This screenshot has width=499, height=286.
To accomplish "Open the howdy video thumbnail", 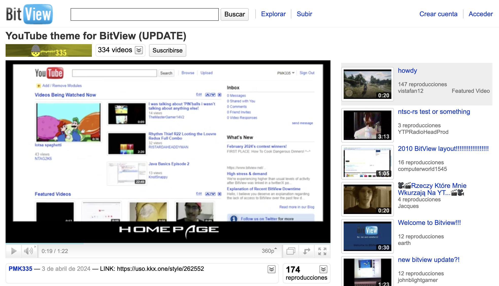I will pos(367,84).
